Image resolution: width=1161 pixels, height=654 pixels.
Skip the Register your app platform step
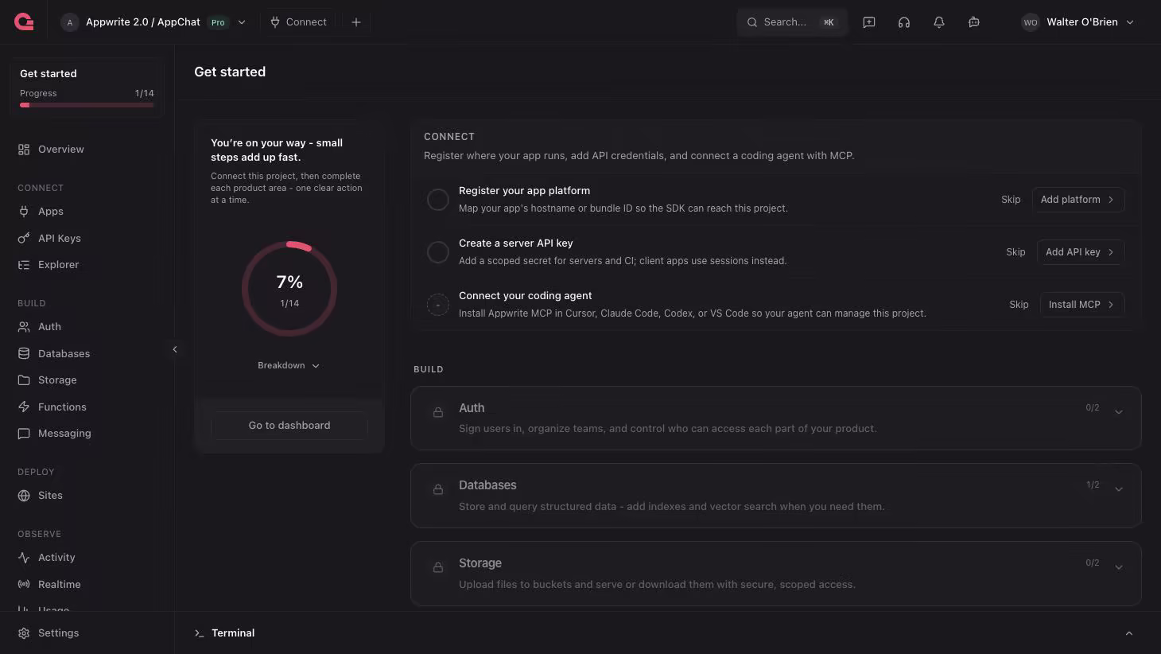point(1011,200)
